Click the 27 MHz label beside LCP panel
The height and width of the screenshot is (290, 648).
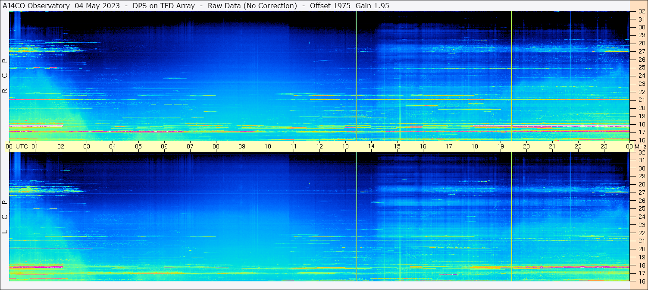642,192
